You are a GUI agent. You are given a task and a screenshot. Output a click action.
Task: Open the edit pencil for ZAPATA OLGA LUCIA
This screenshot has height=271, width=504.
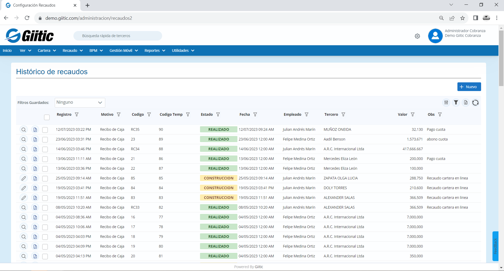click(24, 178)
